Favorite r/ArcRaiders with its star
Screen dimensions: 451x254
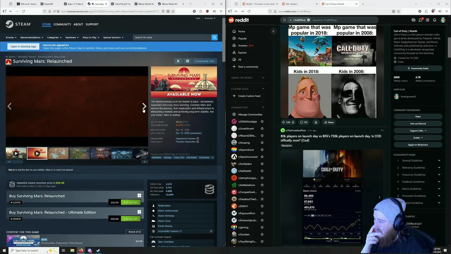(x=262, y=164)
